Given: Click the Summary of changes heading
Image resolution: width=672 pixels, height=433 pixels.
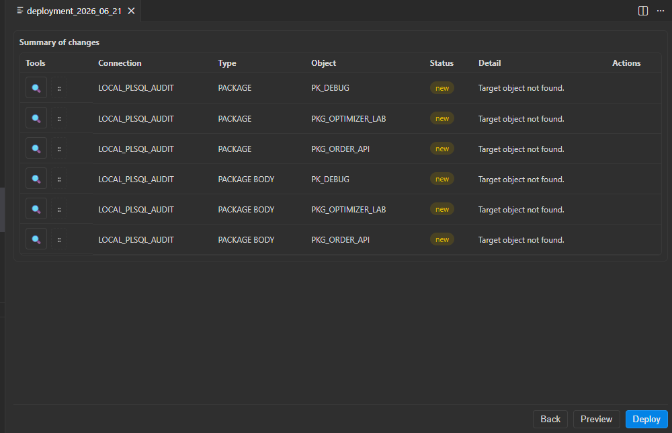Looking at the screenshot, I should (59, 42).
